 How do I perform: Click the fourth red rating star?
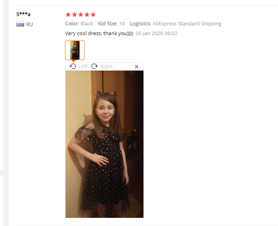click(87, 14)
